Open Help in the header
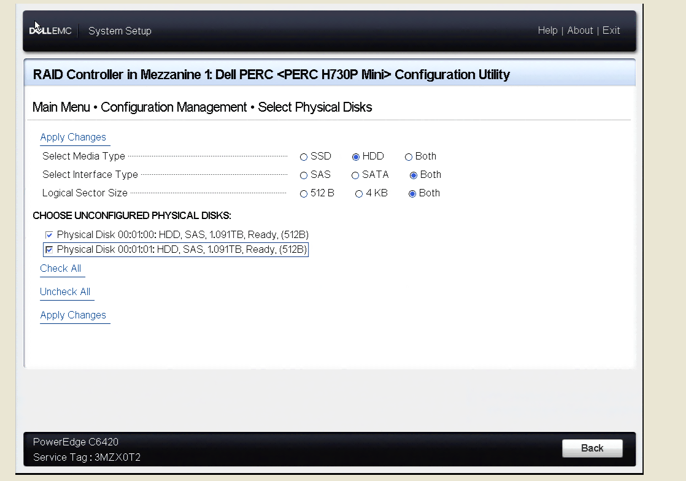Viewport: 686px width, 481px height. 547,31
